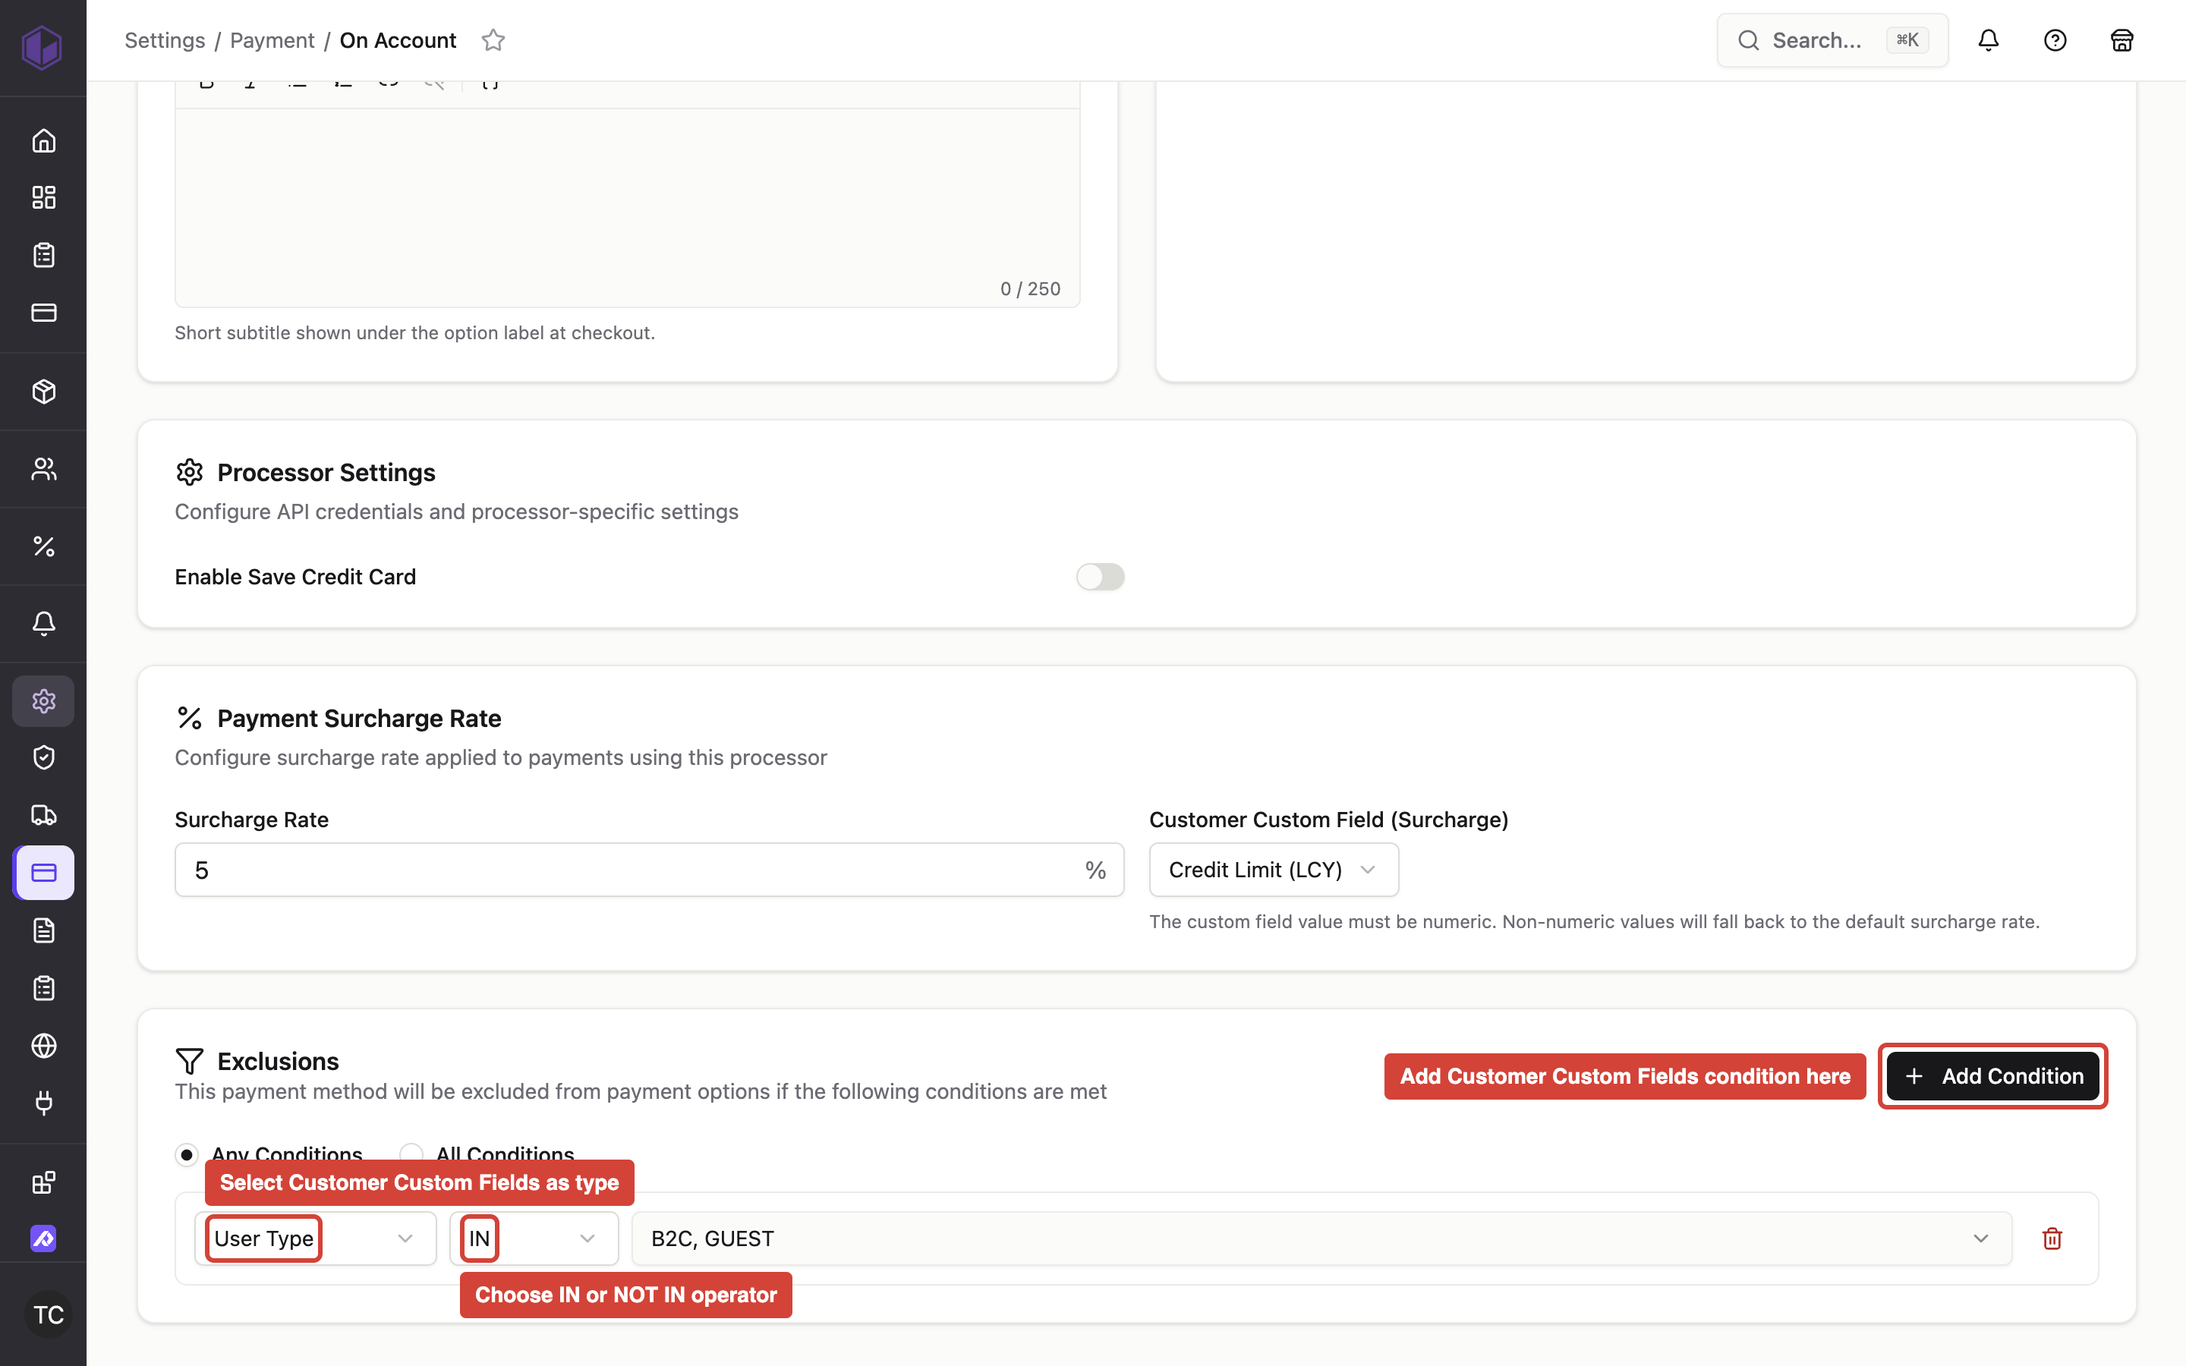2186x1366 pixels.
Task: Click the top bar notification bell
Action: [x=1988, y=39]
